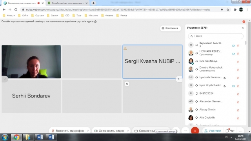Click the Поиск participant search field

point(216,36)
